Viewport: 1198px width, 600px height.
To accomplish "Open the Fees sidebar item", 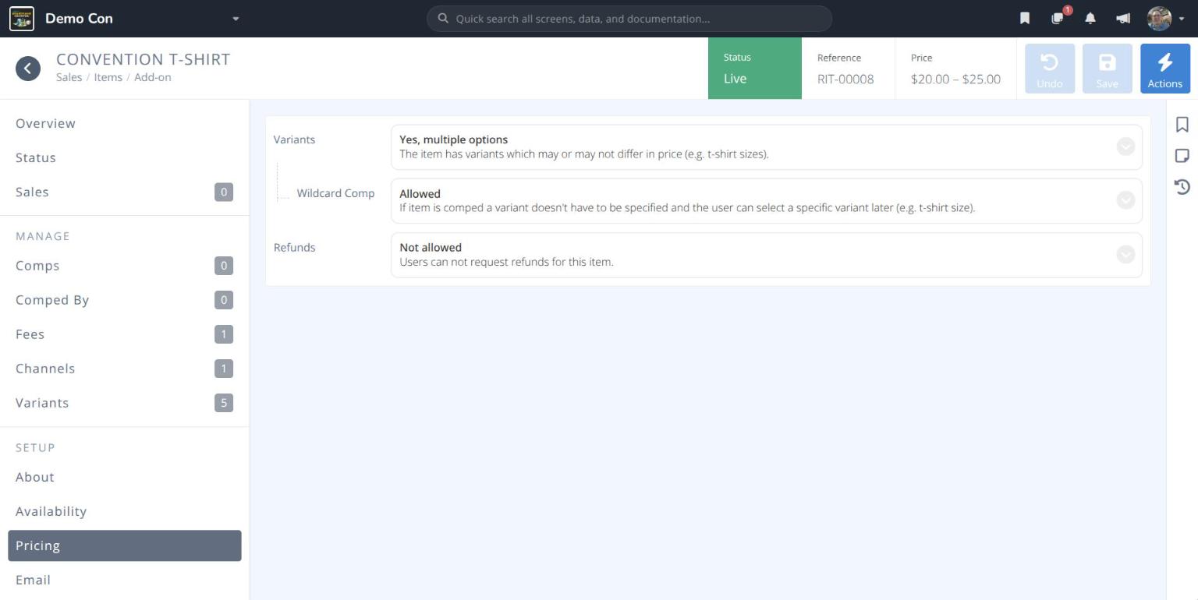I will coord(125,334).
